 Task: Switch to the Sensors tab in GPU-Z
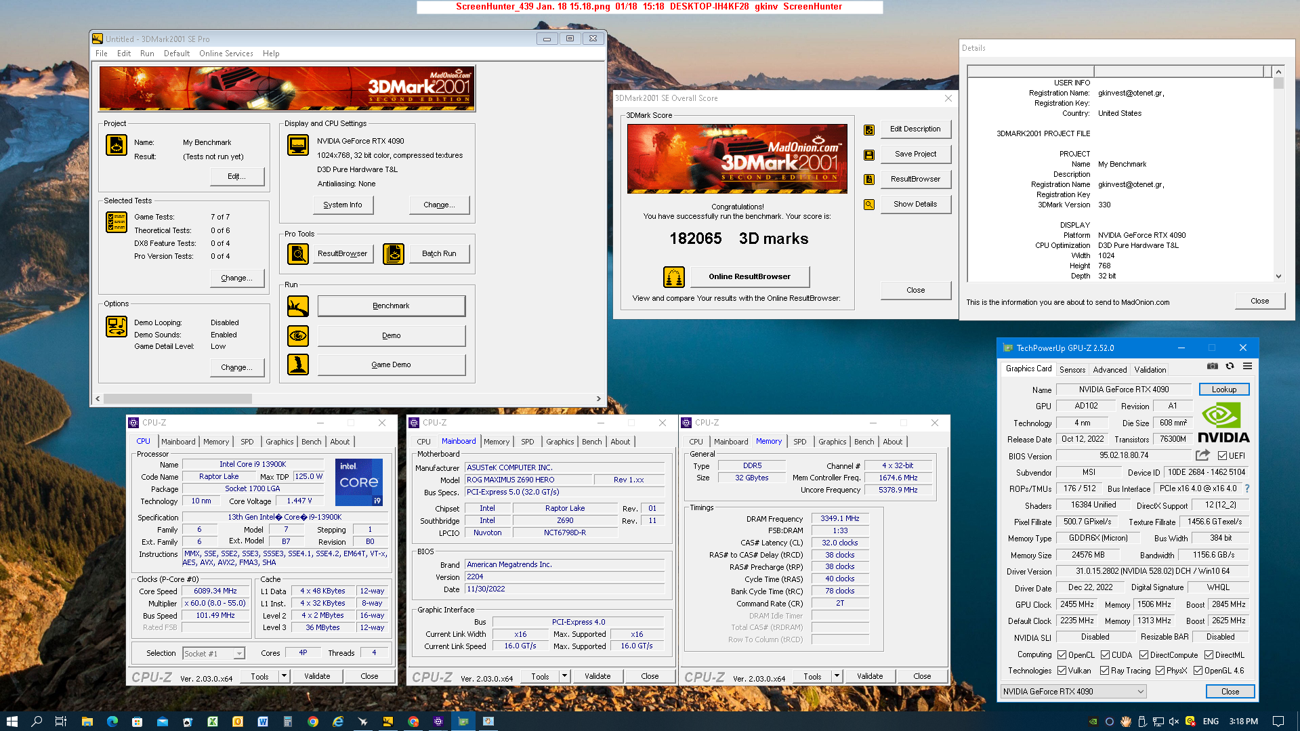pos(1072,370)
